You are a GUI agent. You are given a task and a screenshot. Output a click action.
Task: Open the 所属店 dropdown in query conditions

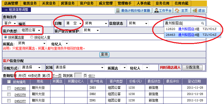32,43
